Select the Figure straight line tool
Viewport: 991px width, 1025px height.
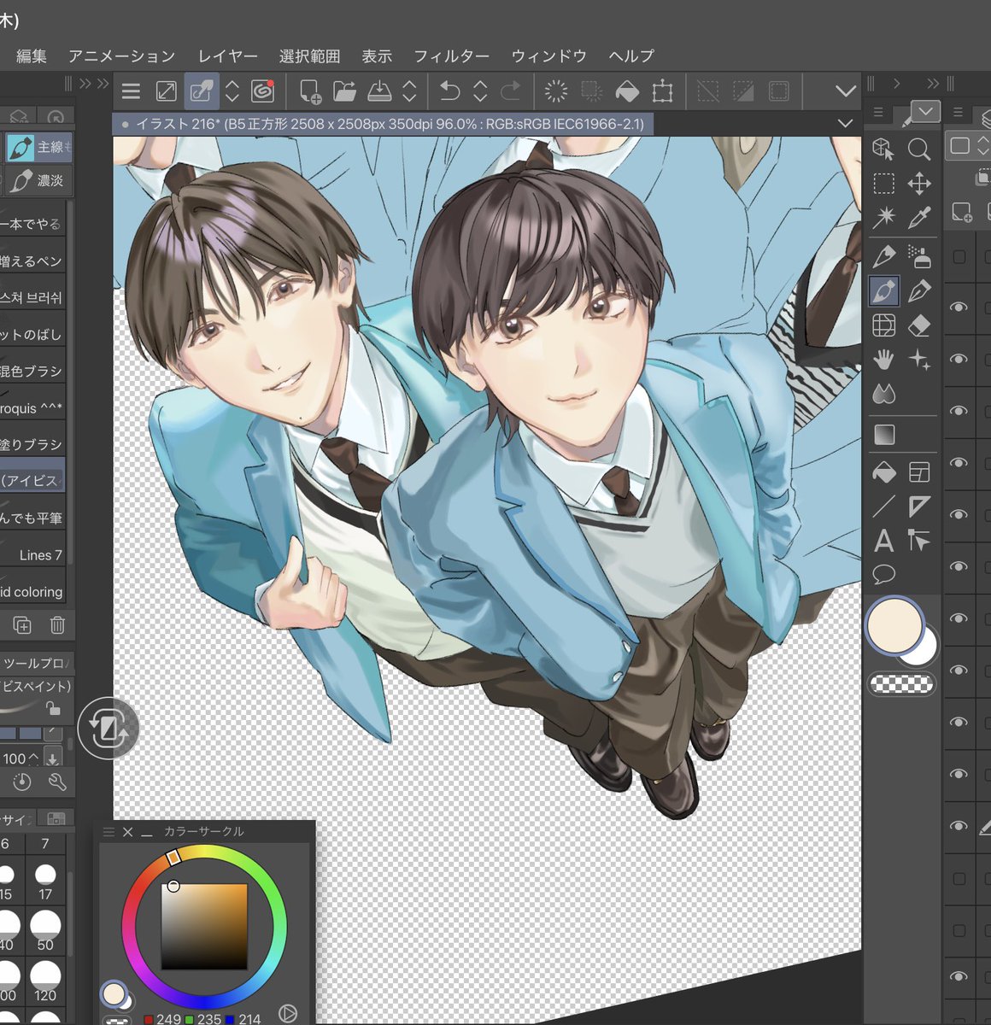point(883,507)
